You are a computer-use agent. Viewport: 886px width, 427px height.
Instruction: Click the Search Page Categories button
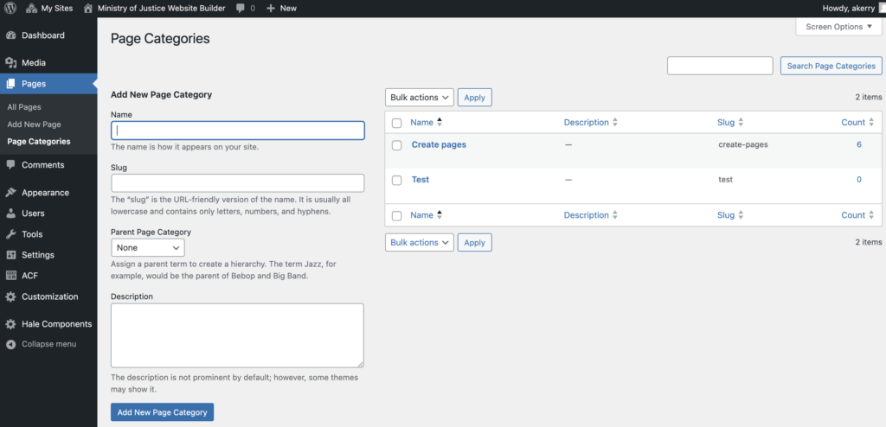pyautogui.click(x=831, y=66)
